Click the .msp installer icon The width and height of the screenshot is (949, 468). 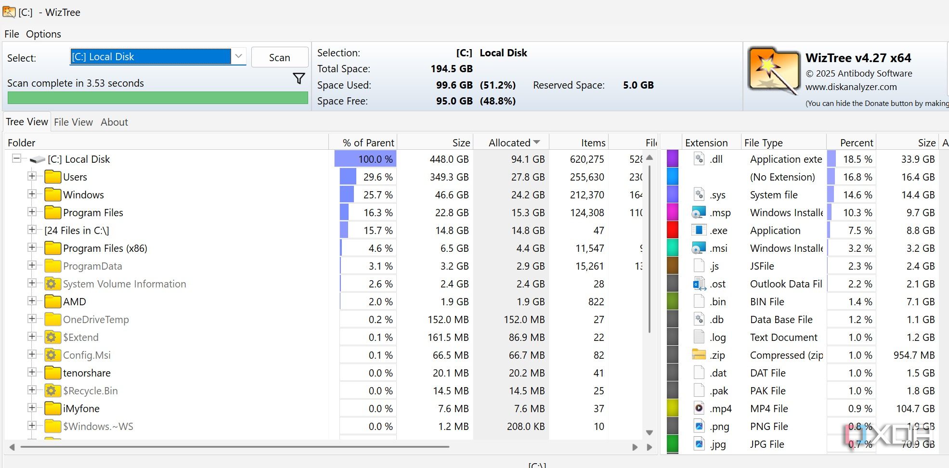[699, 212]
